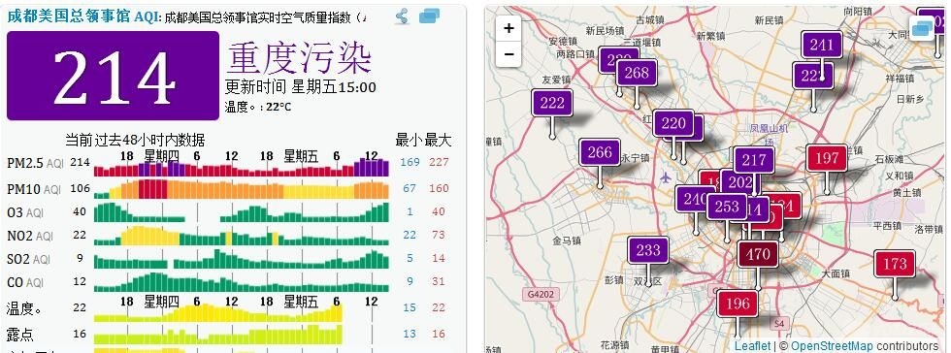The image size is (951, 353).
Task: Select the PM10 AQI row label
Action: click(34, 189)
